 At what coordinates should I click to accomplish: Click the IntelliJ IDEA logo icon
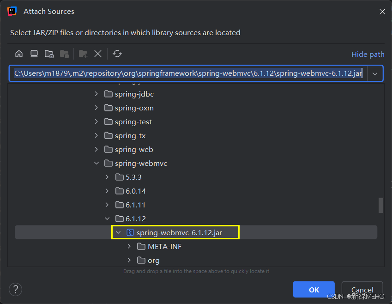pyautogui.click(x=12, y=11)
